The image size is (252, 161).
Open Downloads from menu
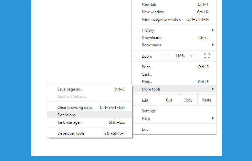point(174,38)
